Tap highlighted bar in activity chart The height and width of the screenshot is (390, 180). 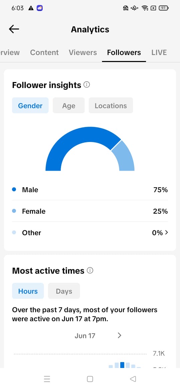point(122,365)
